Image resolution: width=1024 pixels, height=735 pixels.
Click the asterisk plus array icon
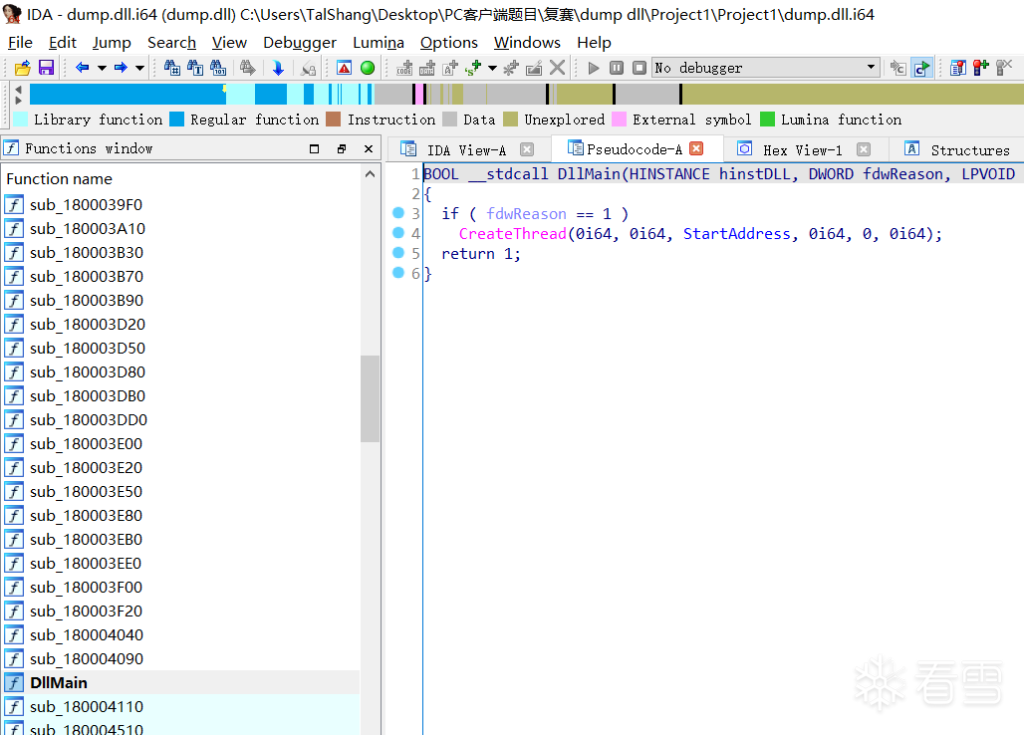pos(511,68)
